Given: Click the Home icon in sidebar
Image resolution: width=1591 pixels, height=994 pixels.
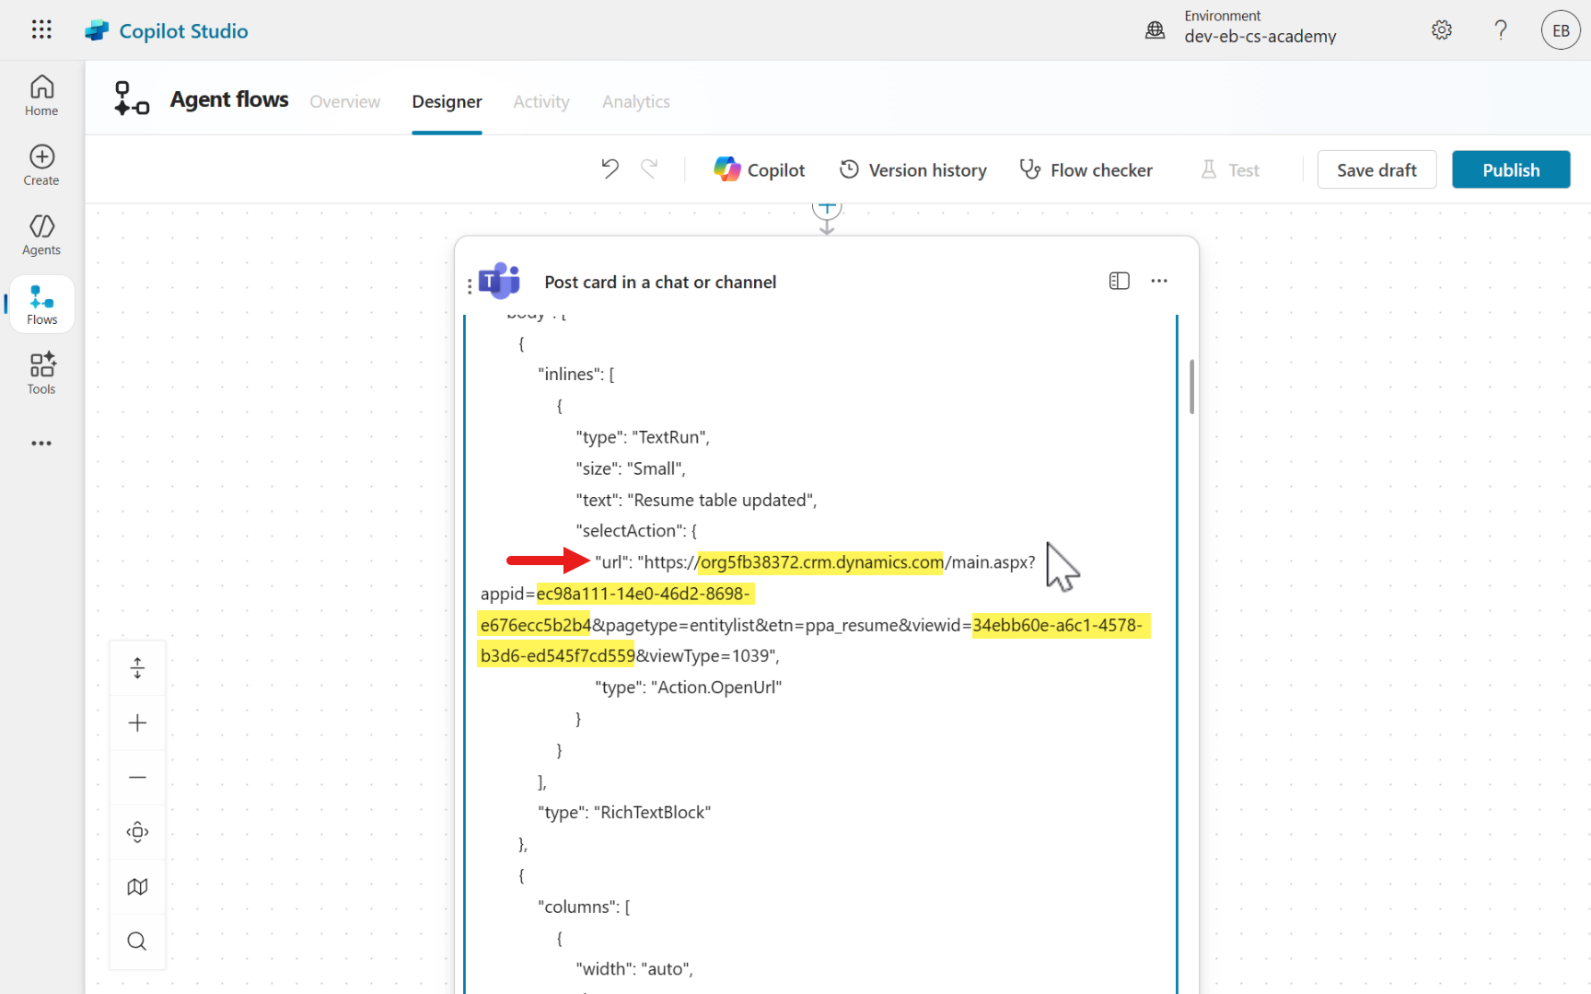Looking at the screenshot, I should pyautogui.click(x=41, y=96).
